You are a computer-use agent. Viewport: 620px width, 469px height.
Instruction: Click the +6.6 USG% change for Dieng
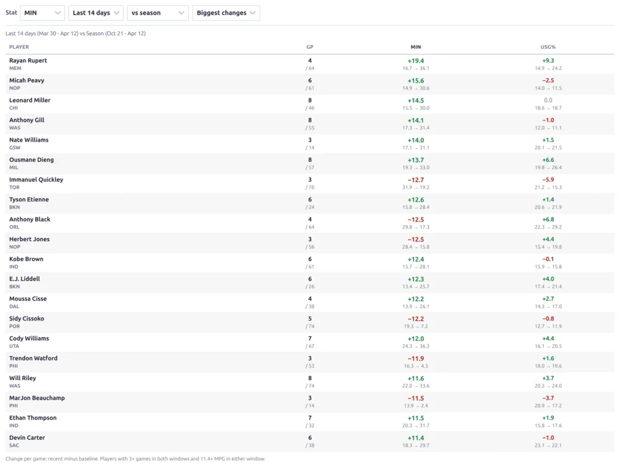coord(548,160)
